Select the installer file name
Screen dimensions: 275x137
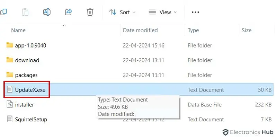[25, 105]
